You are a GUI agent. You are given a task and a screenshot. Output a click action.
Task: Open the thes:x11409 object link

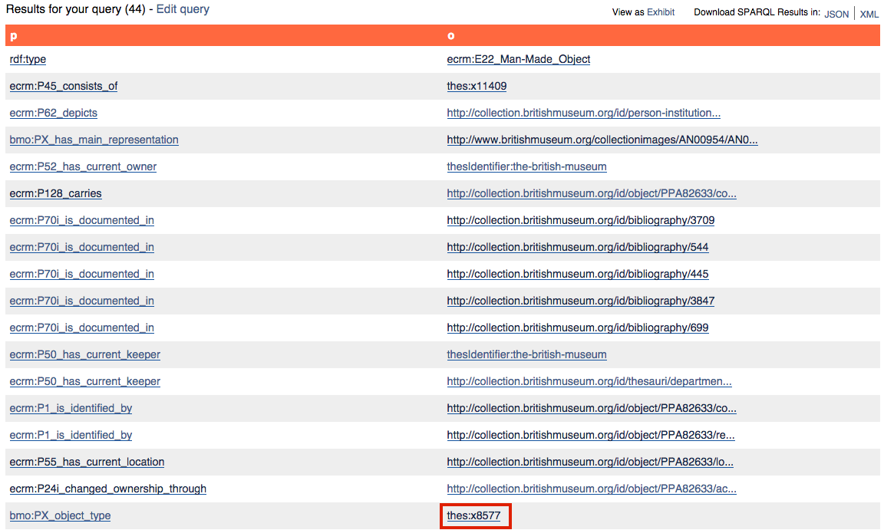(477, 86)
